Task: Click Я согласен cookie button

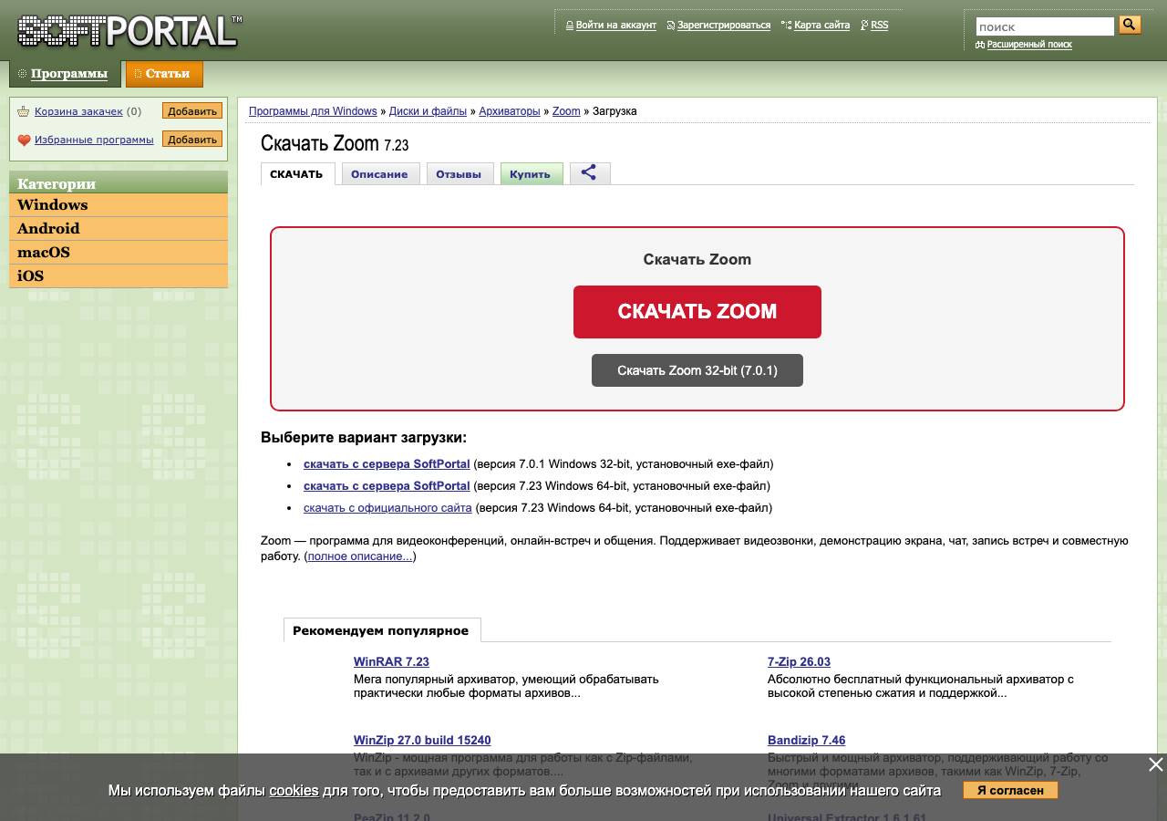Action: tap(1010, 790)
